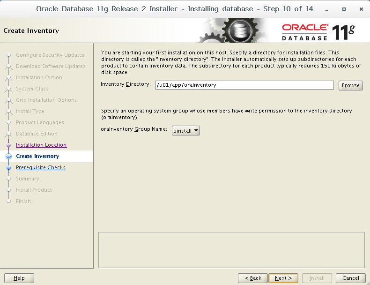Image resolution: width=370 pixels, height=285 pixels.
Task: Click the Install Product step
Action: point(34,190)
